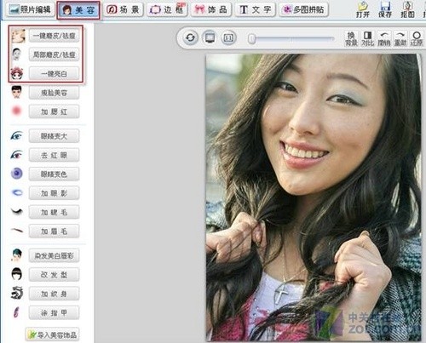The width and height of the screenshot is (426, 343).
Task: Click the 加眼影 eyeshadow button
Action: [54, 193]
